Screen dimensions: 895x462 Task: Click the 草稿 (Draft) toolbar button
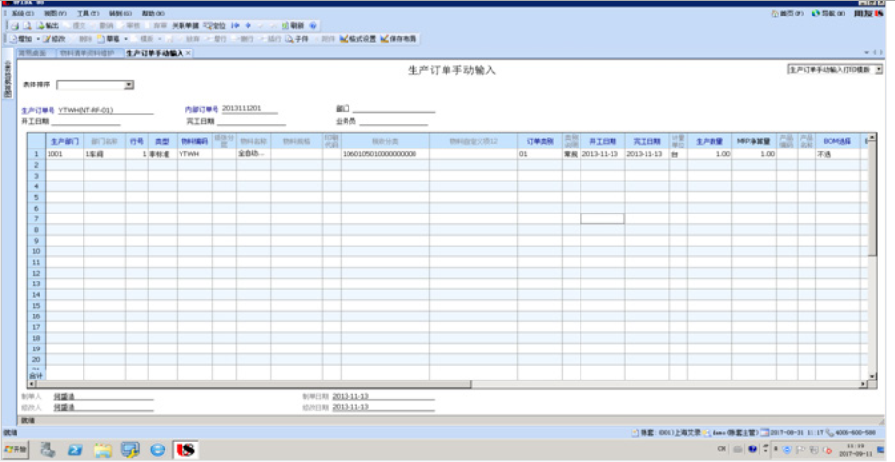click(109, 38)
